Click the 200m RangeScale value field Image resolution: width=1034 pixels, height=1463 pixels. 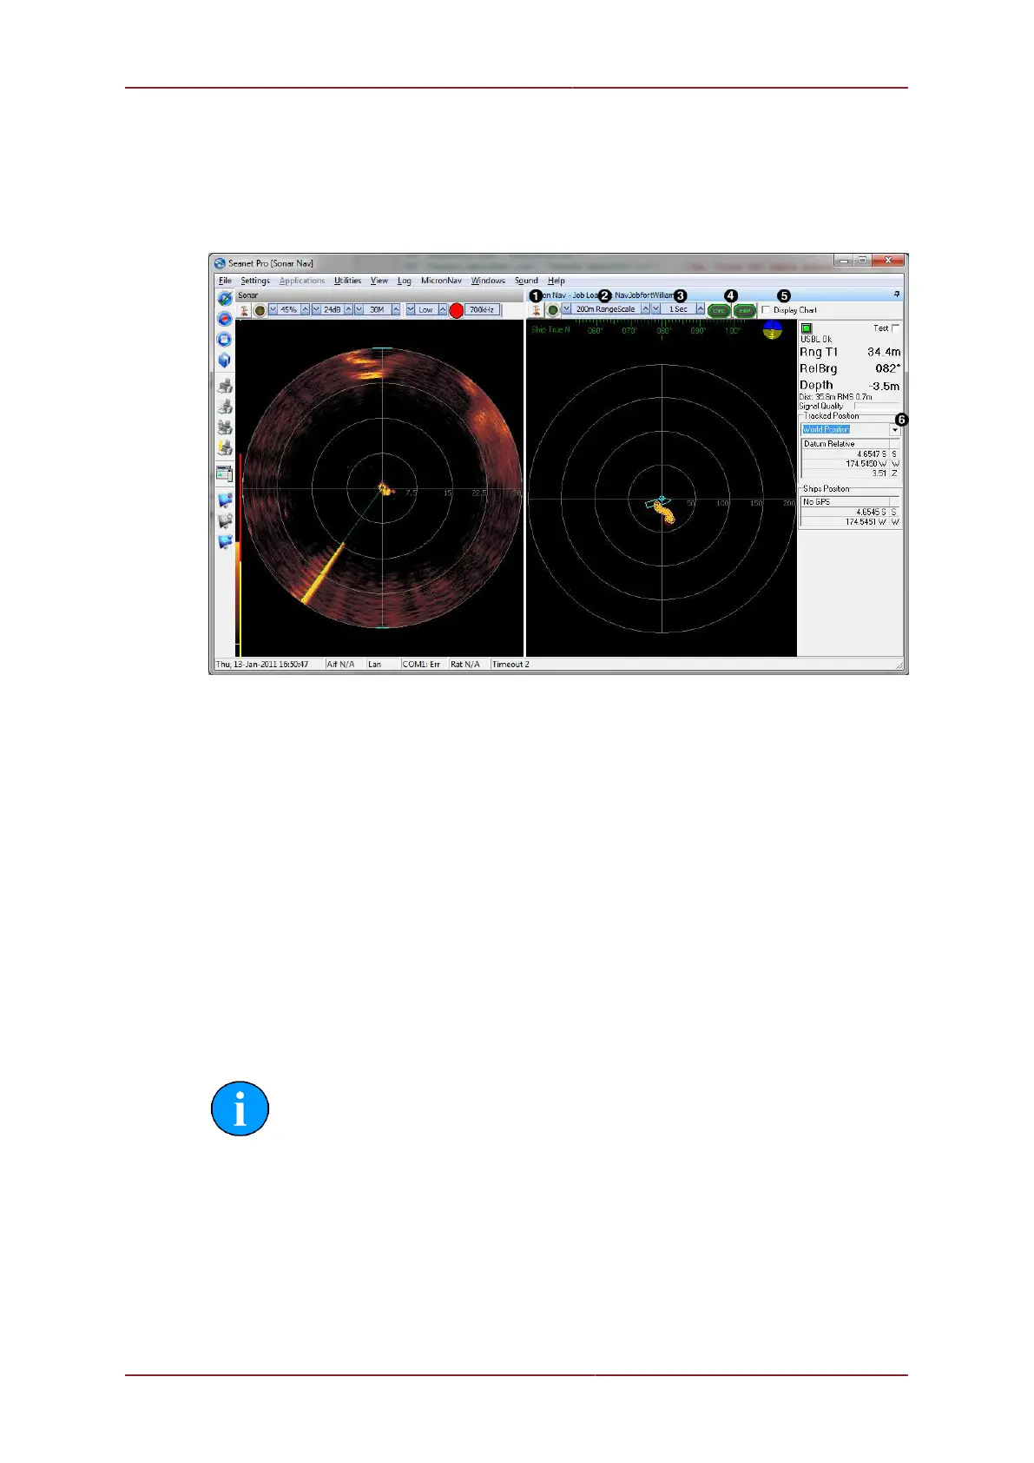[x=605, y=310]
